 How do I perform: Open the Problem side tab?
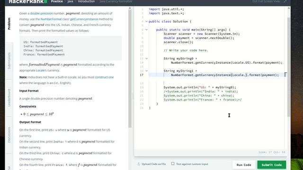[x=9, y=24]
